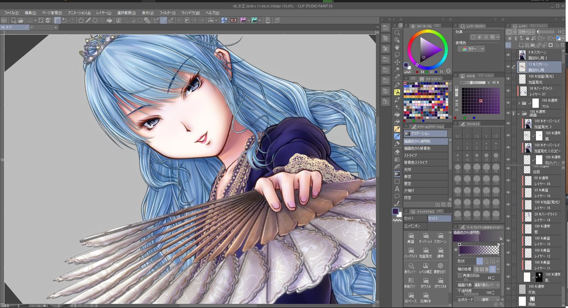Image resolution: width=568 pixels, height=308 pixels.
Task: Open the レイヤー(L) menu
Action: pos(104,12)
